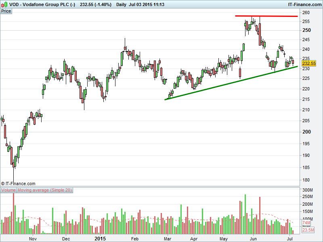Select the Volume indicator label
The height and width of the screenshot is (242, 323).
click(8, 190)
